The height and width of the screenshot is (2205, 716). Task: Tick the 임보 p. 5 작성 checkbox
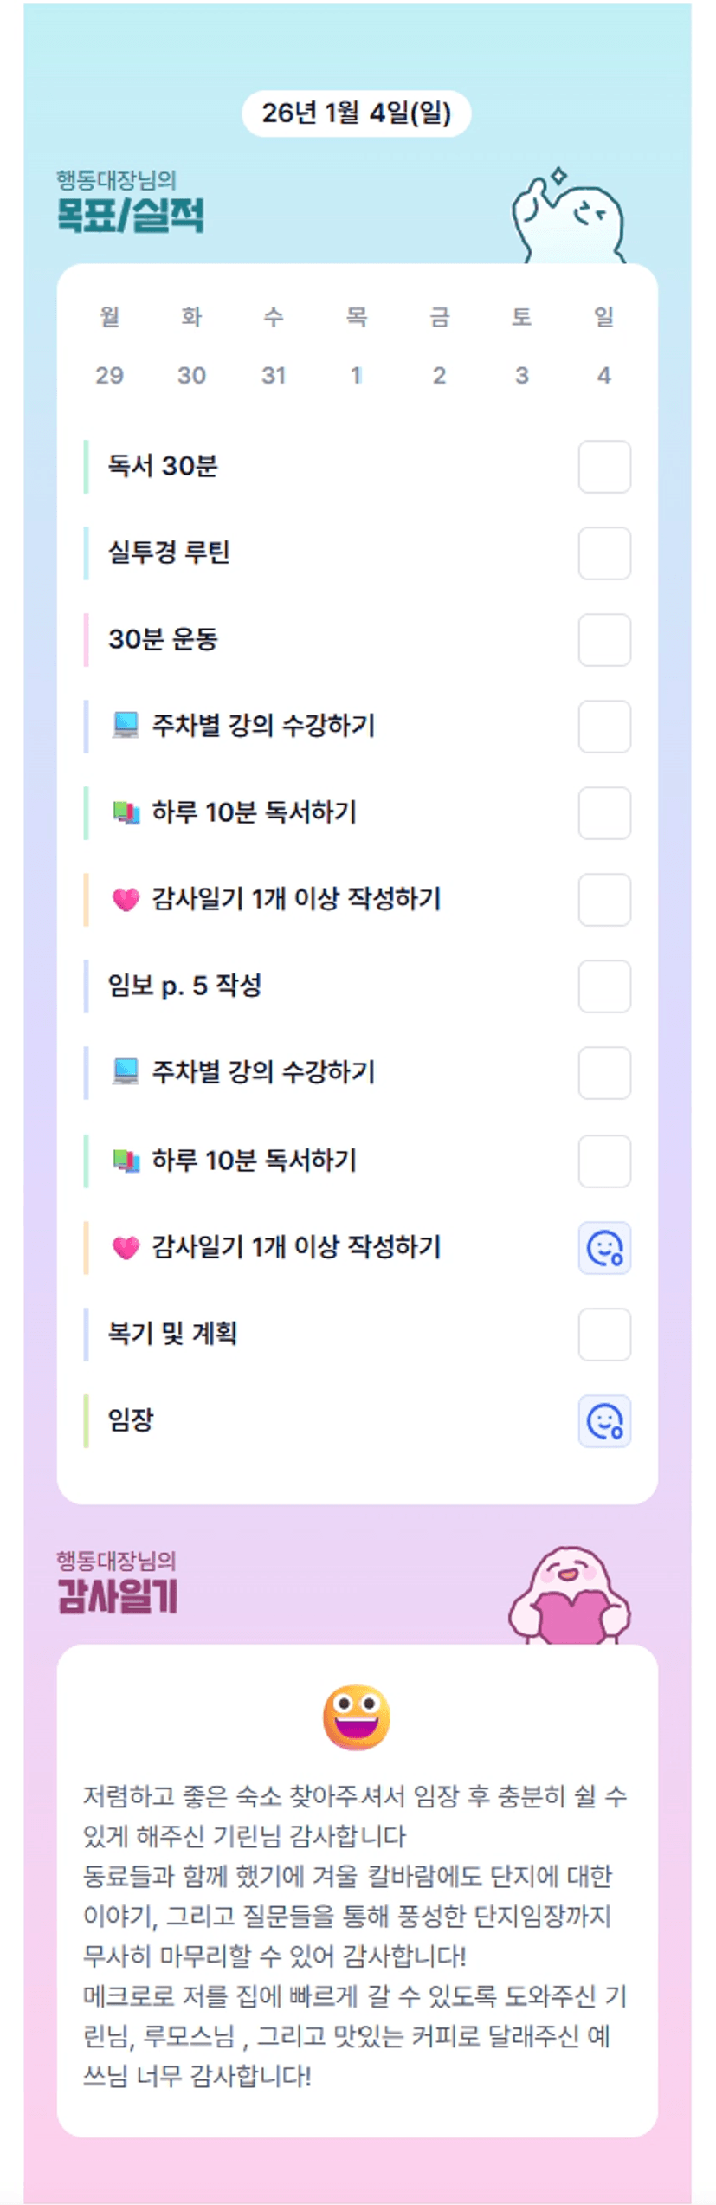pos(603,986)
